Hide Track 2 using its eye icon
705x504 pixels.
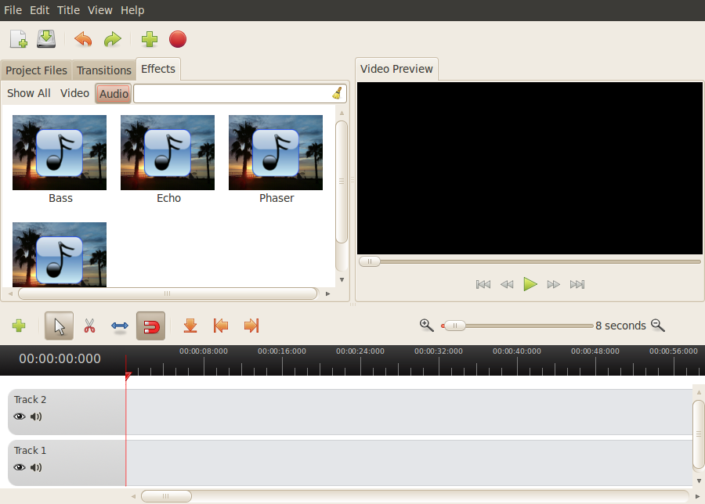(20, 416)
